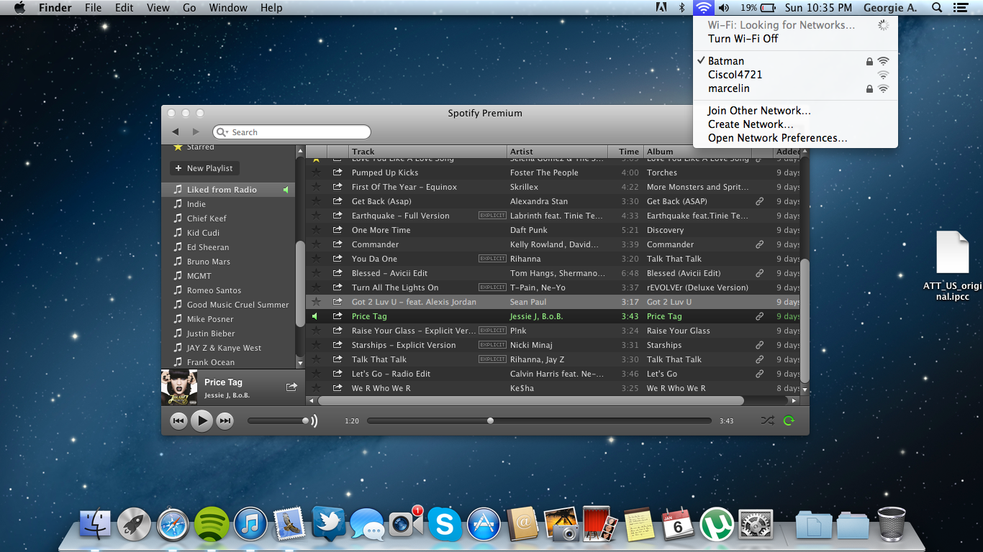Viewport: 983px width, 552px height.
Task: Skip to previous track in Spotify
Action: pyautogui.click(x=178, y=421)
